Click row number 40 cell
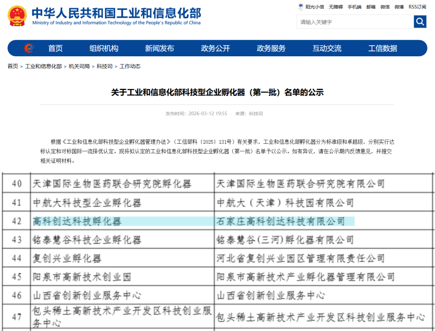The image size is (435, 331). tap(17, 183)
